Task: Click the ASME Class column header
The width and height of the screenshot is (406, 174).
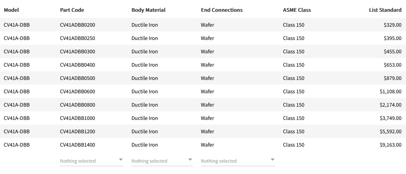Action: pyautogui.click(x=297, y=10)
